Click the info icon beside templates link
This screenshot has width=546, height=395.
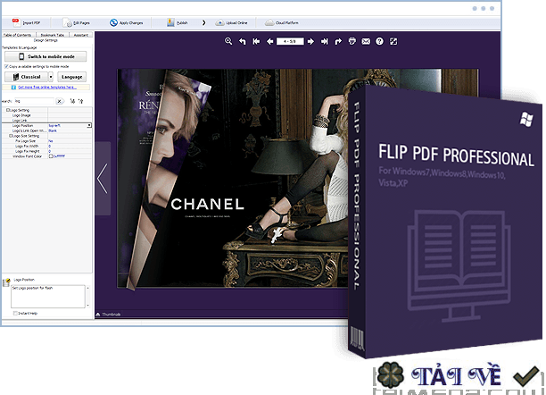[x=13, y=88]
